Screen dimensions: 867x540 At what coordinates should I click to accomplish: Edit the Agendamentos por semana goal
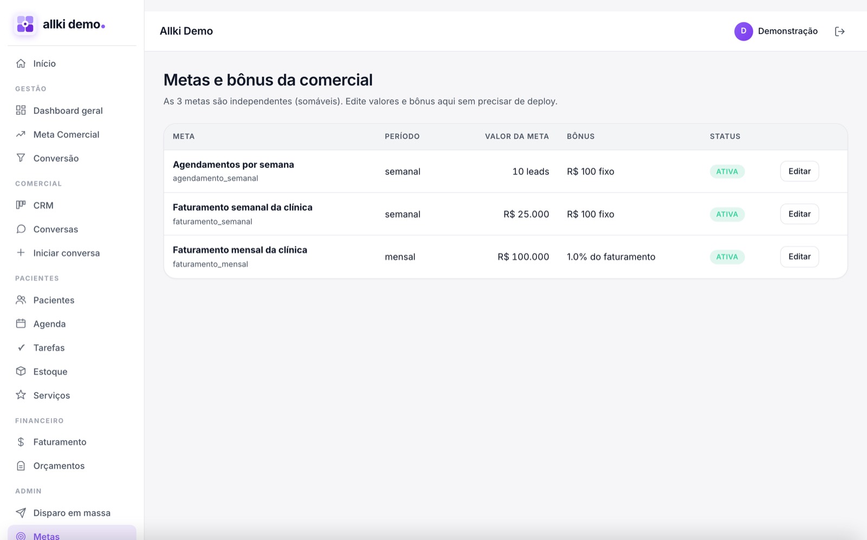coord(799,171)
